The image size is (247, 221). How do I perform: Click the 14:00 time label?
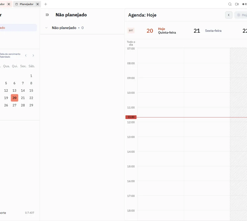131,152
